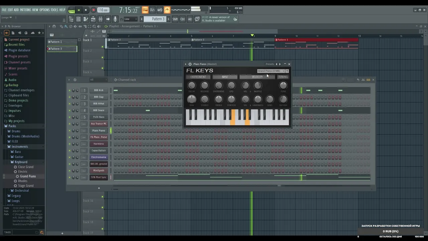428x241 pixels.
Task: Collapse the Keyboard folder in browser
Action: tap(21, 162)
